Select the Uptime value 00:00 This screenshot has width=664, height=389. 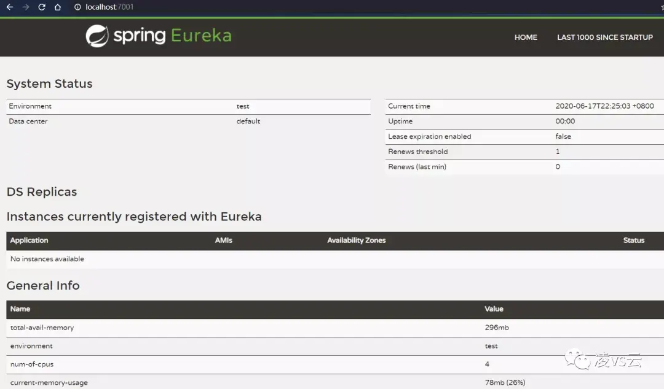click(565, 121)
